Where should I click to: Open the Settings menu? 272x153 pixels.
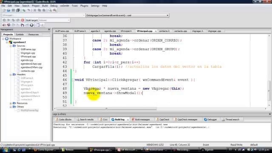pyautogui.click(x=95, y=6)
